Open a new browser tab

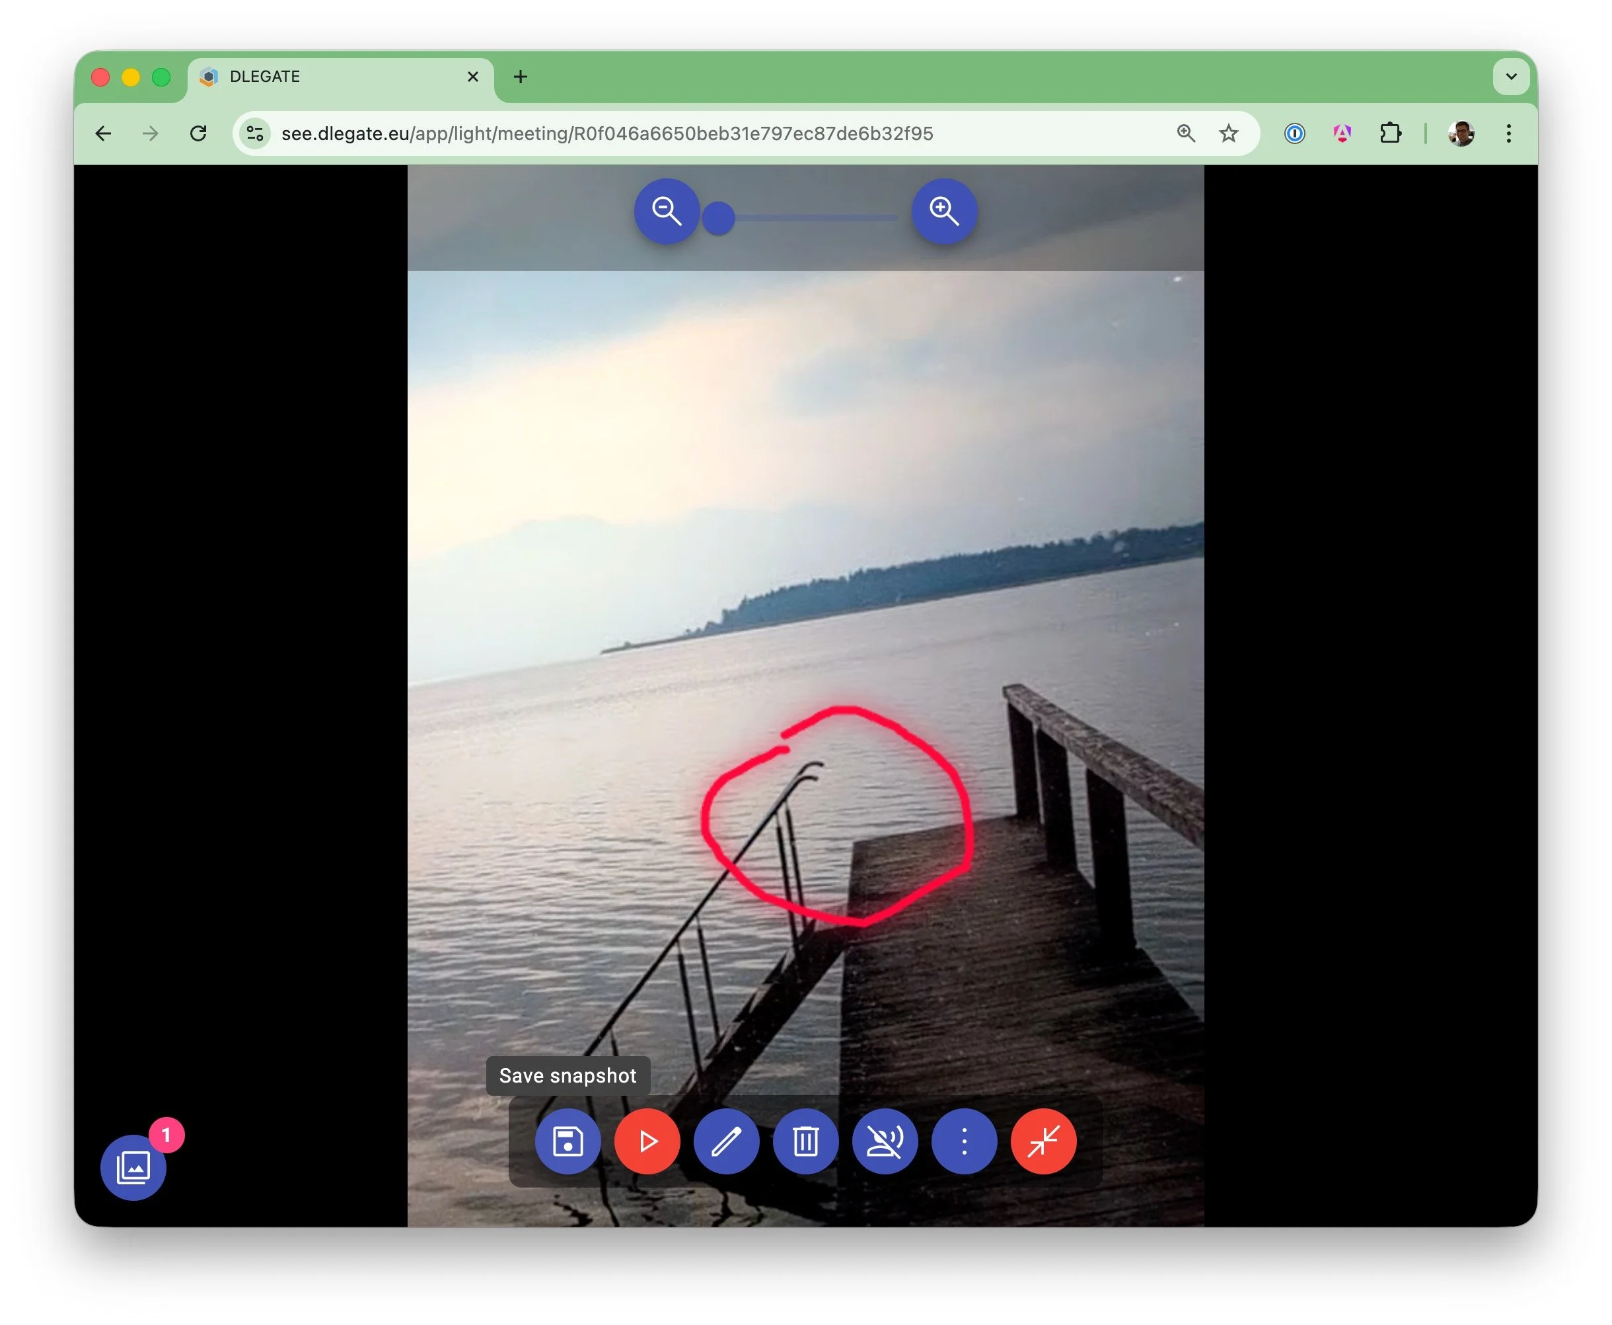point(521,77)
